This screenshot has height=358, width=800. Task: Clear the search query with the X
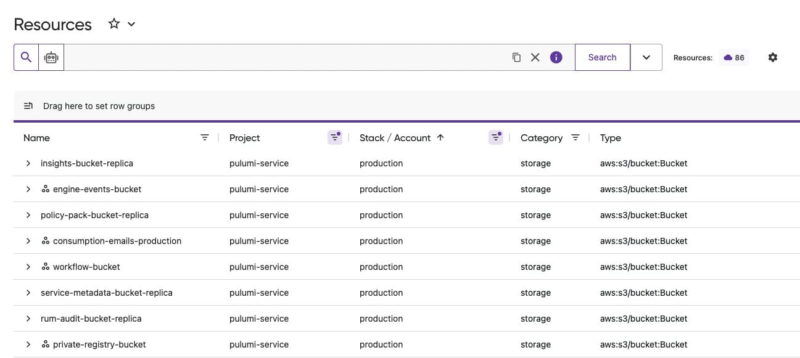[535, 57]
